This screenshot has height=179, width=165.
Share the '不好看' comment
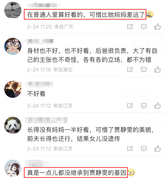click(130, 106)
